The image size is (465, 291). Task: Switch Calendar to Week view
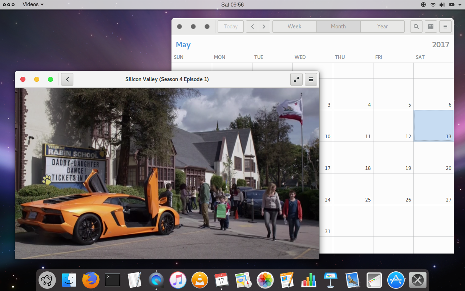coord(294,27)
